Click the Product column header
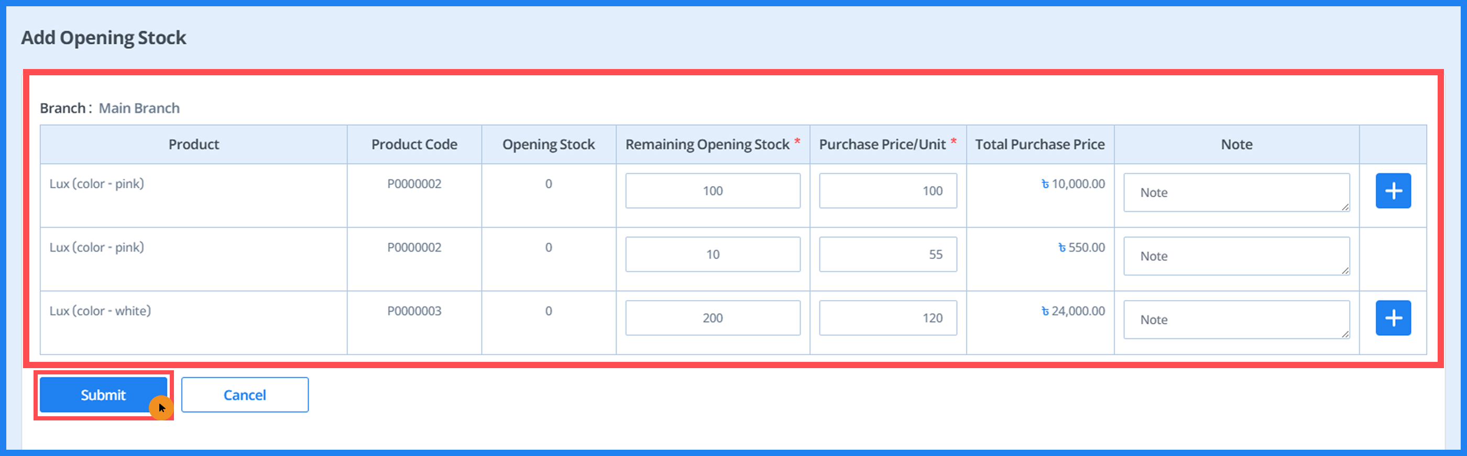Viewport: 1467px width, 456px height. coord(194,144)
